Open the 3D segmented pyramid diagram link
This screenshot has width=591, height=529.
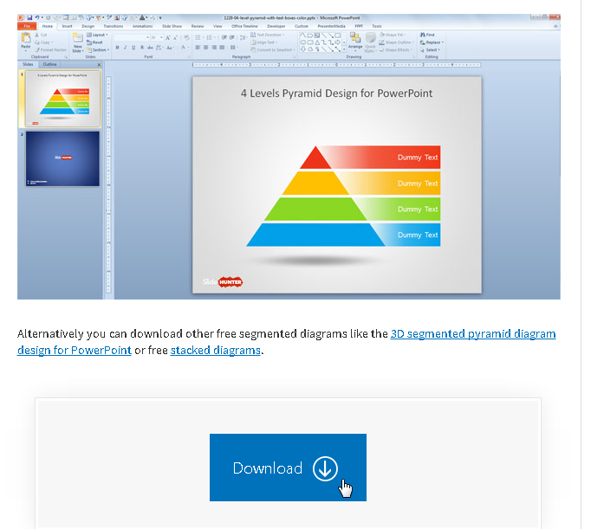(473, 333)
